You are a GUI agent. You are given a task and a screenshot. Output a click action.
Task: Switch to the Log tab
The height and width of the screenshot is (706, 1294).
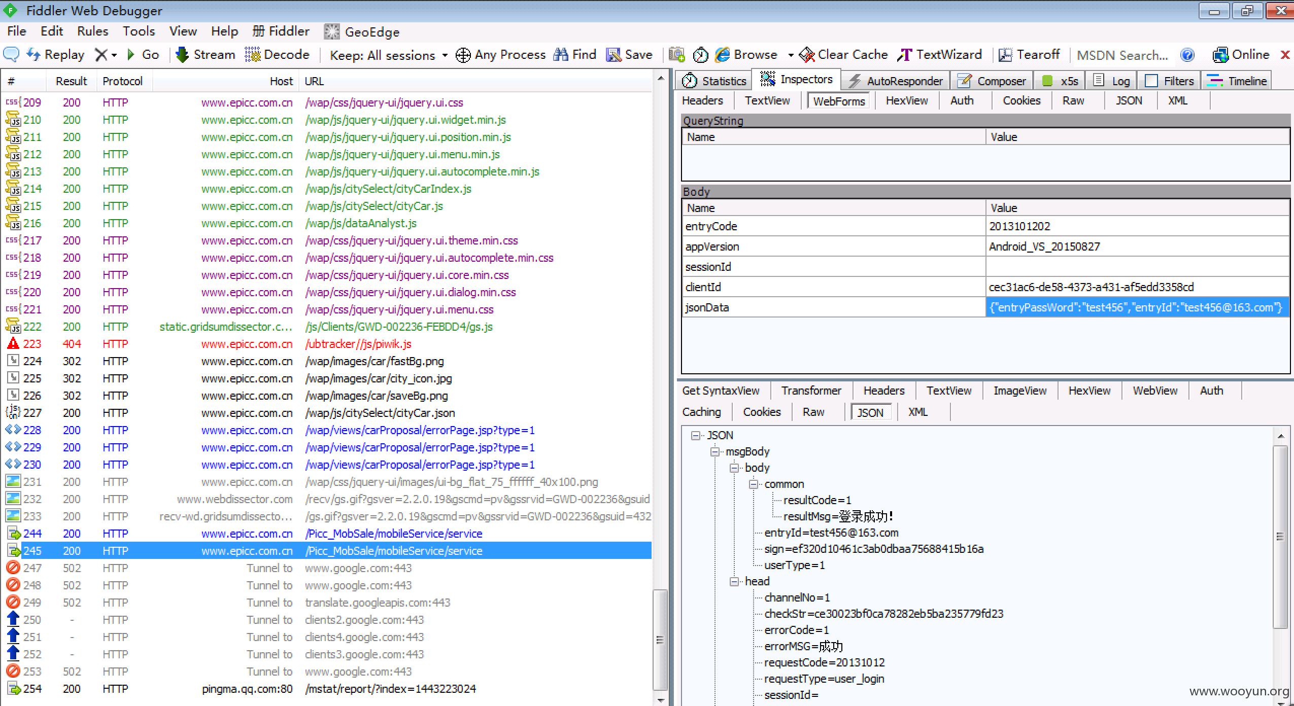pos(1112,81)
